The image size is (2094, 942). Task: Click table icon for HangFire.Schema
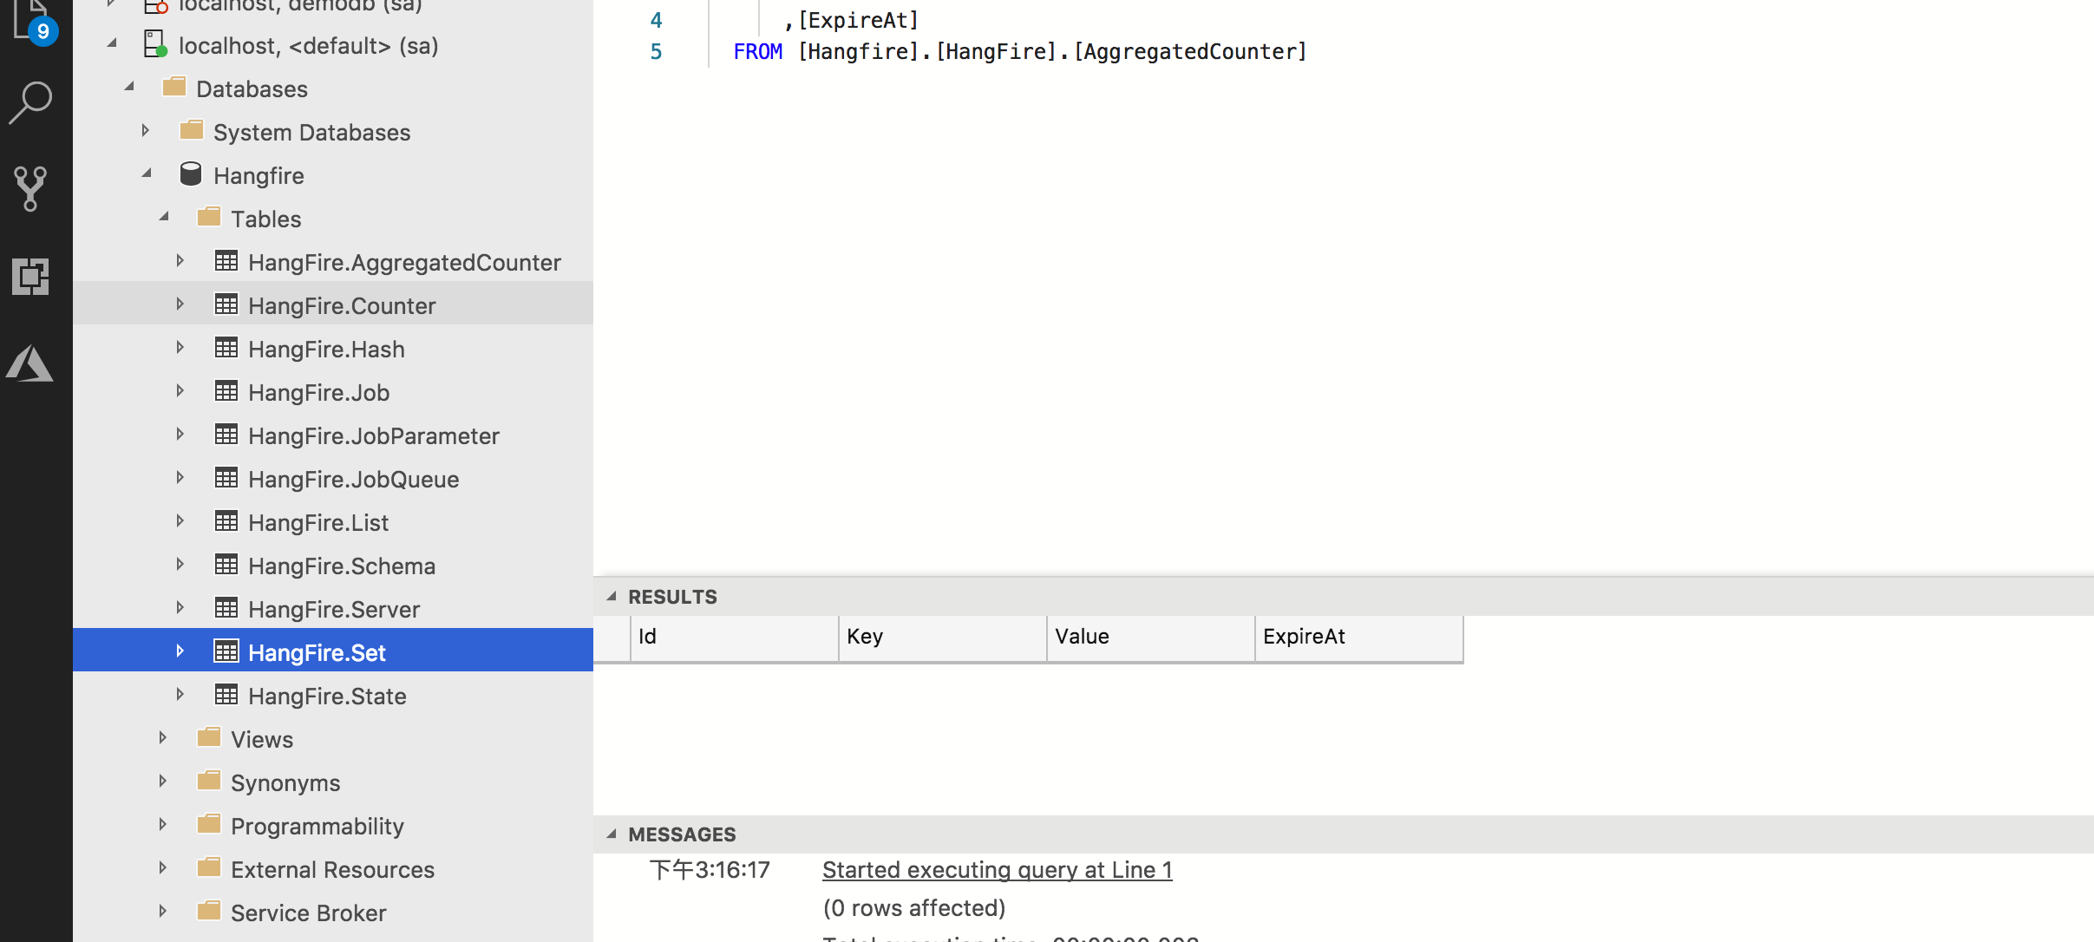click(x=226, y=565)
